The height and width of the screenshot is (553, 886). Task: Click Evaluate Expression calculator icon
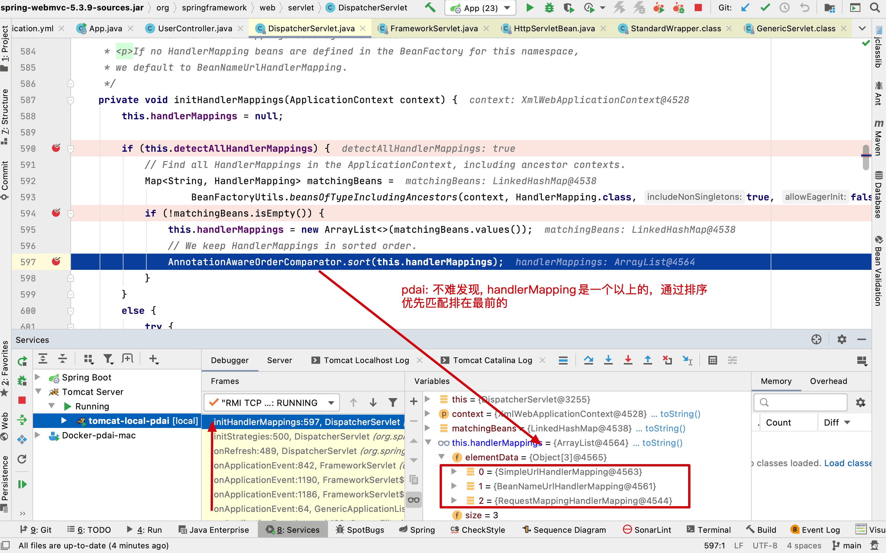click(712, 360)
